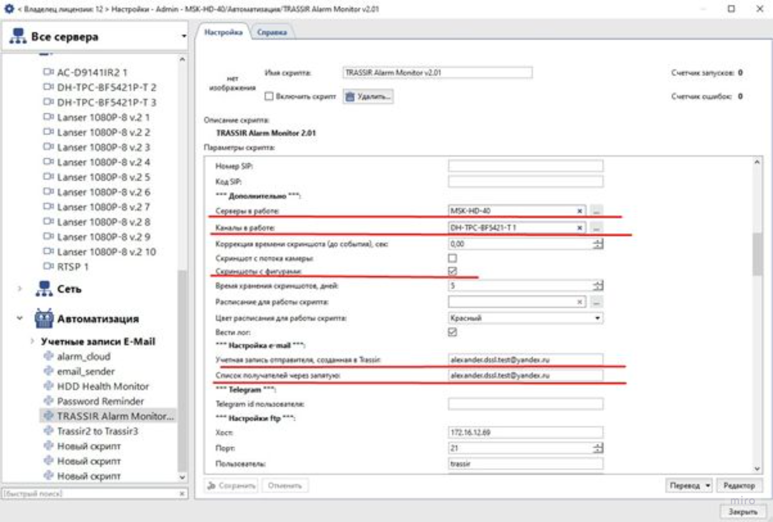The height and width of the screenshot is (522, 773).
Task: Click the Автоматизация robot icon
Action: tap(44, 318)
